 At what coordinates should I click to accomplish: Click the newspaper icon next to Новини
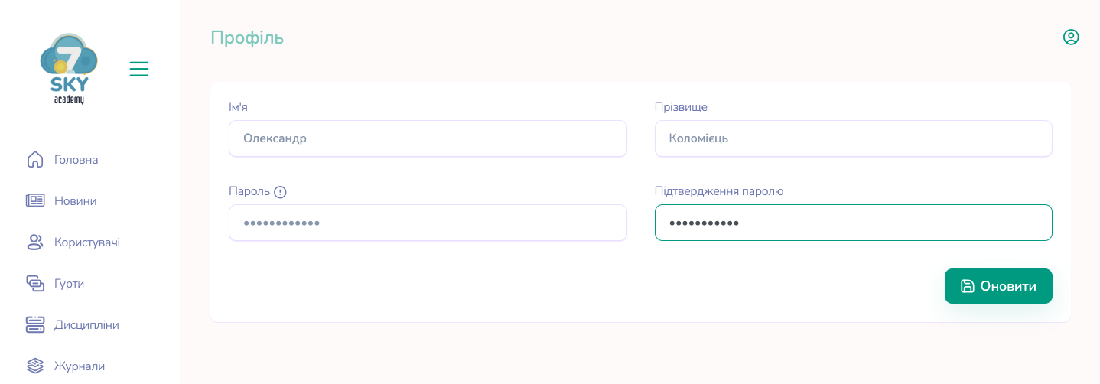[35, 200]
